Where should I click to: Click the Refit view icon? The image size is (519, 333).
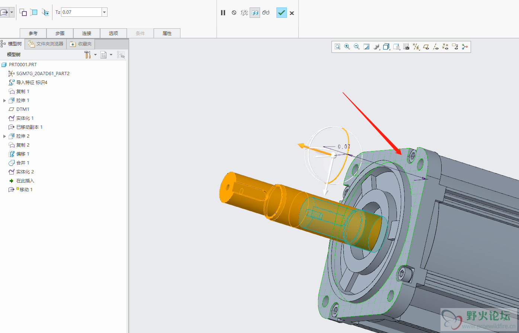point(337,47)
